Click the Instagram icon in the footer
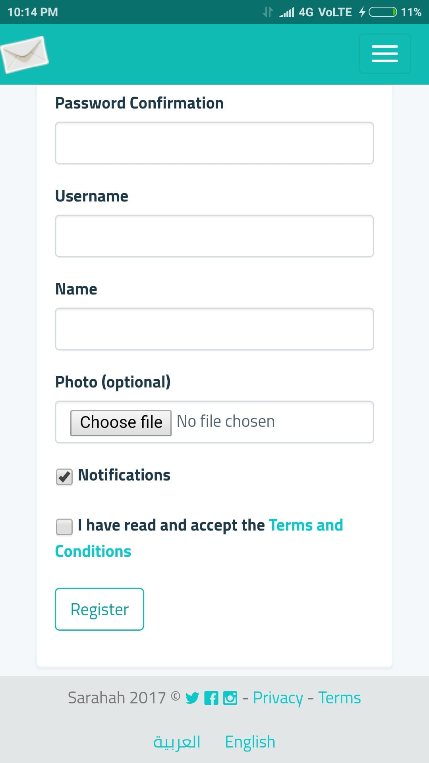The height and width of the screenshot is (763, 429). point(230,697)
